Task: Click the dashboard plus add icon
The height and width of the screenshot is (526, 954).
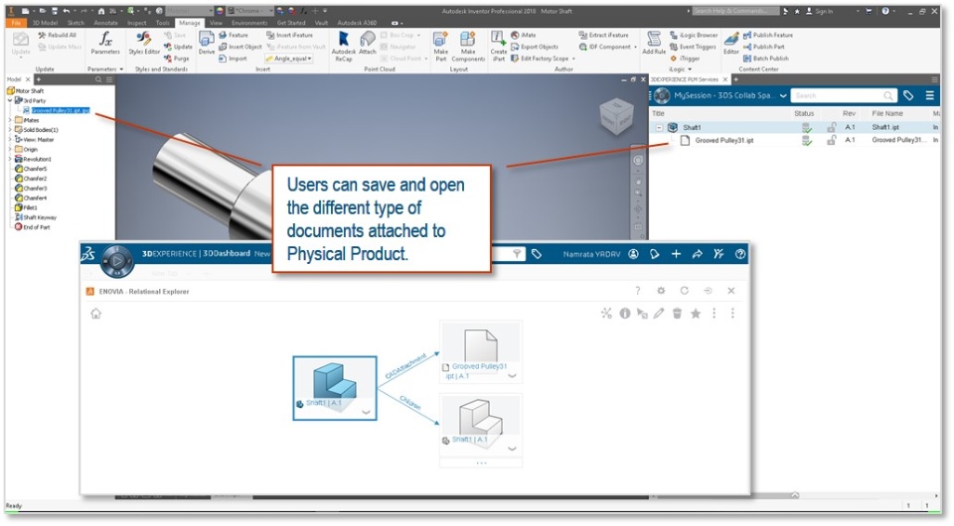Action: (x=676, y=254)
